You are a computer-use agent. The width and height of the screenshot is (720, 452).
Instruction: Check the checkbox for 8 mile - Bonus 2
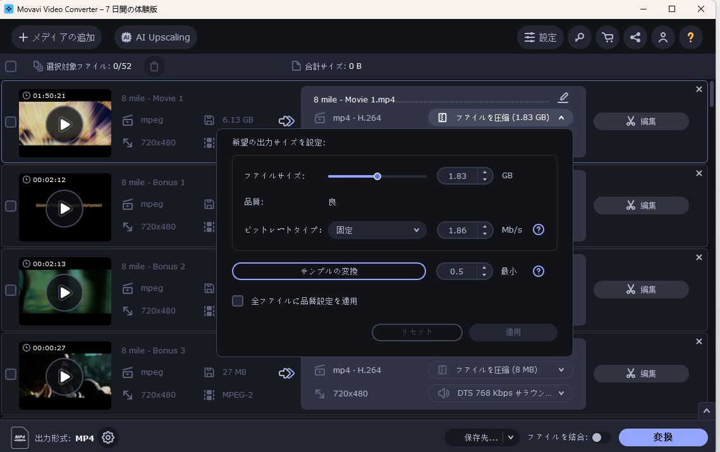[11, 290]
